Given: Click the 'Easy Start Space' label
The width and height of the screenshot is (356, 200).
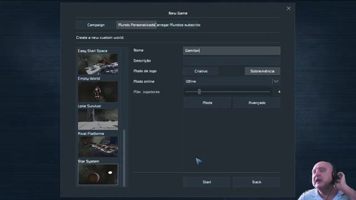Looking at the screenshot, I should click(92, 51).
